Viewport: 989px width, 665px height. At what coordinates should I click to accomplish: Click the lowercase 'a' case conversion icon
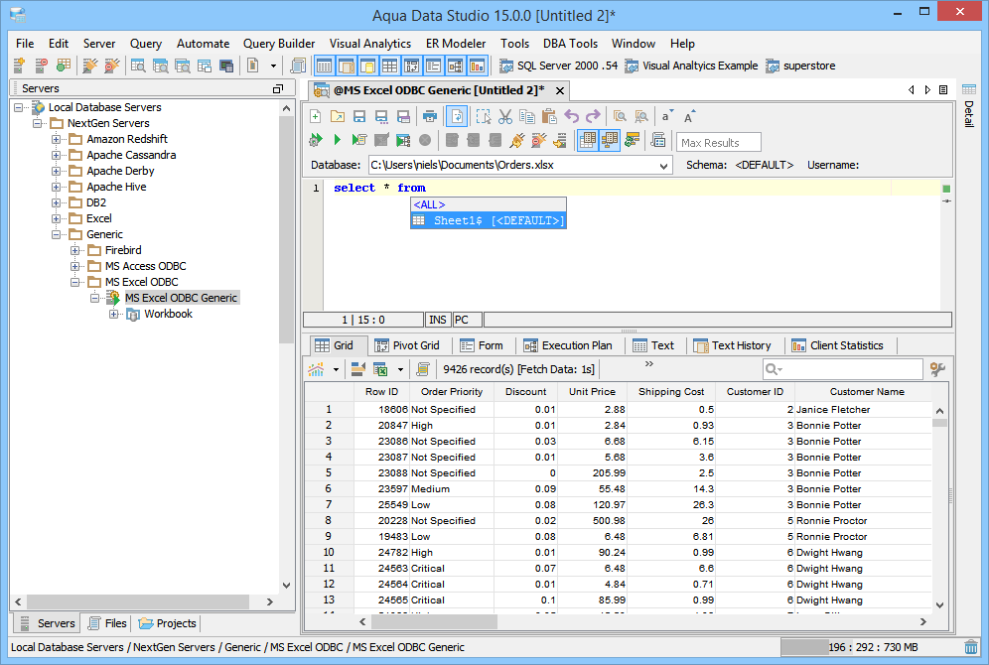(x=666, y=116)
